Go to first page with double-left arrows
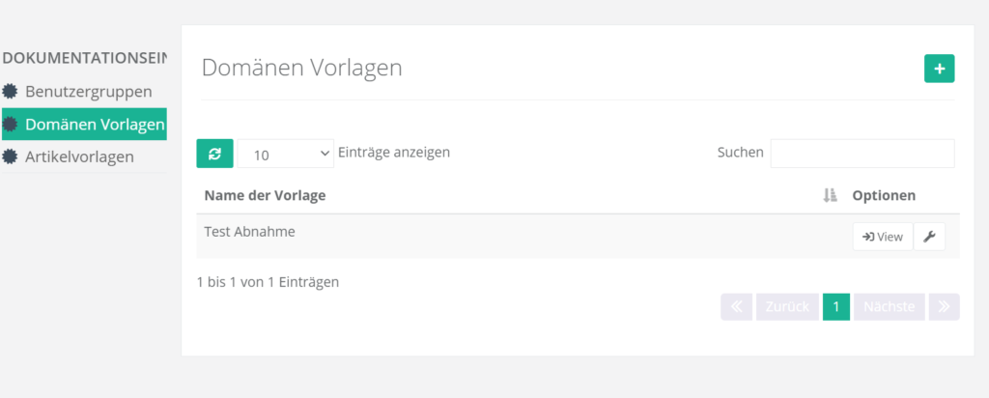 (736, 307)
